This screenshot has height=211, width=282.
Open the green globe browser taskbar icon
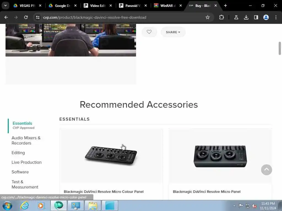click(x=59, y=206)
